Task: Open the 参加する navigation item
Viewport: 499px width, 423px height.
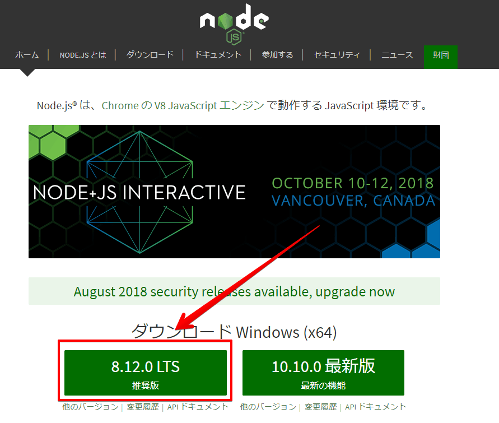Action: [x=277, y=55]
